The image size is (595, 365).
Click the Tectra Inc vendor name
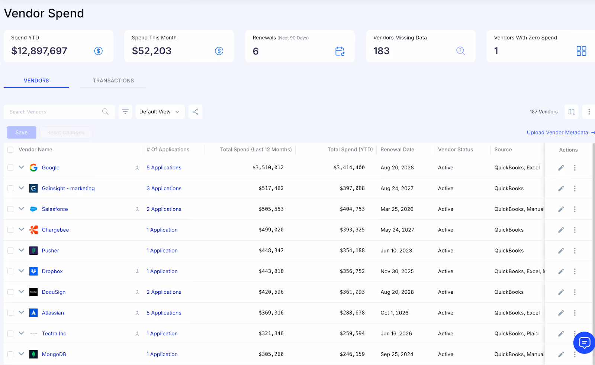54,334
